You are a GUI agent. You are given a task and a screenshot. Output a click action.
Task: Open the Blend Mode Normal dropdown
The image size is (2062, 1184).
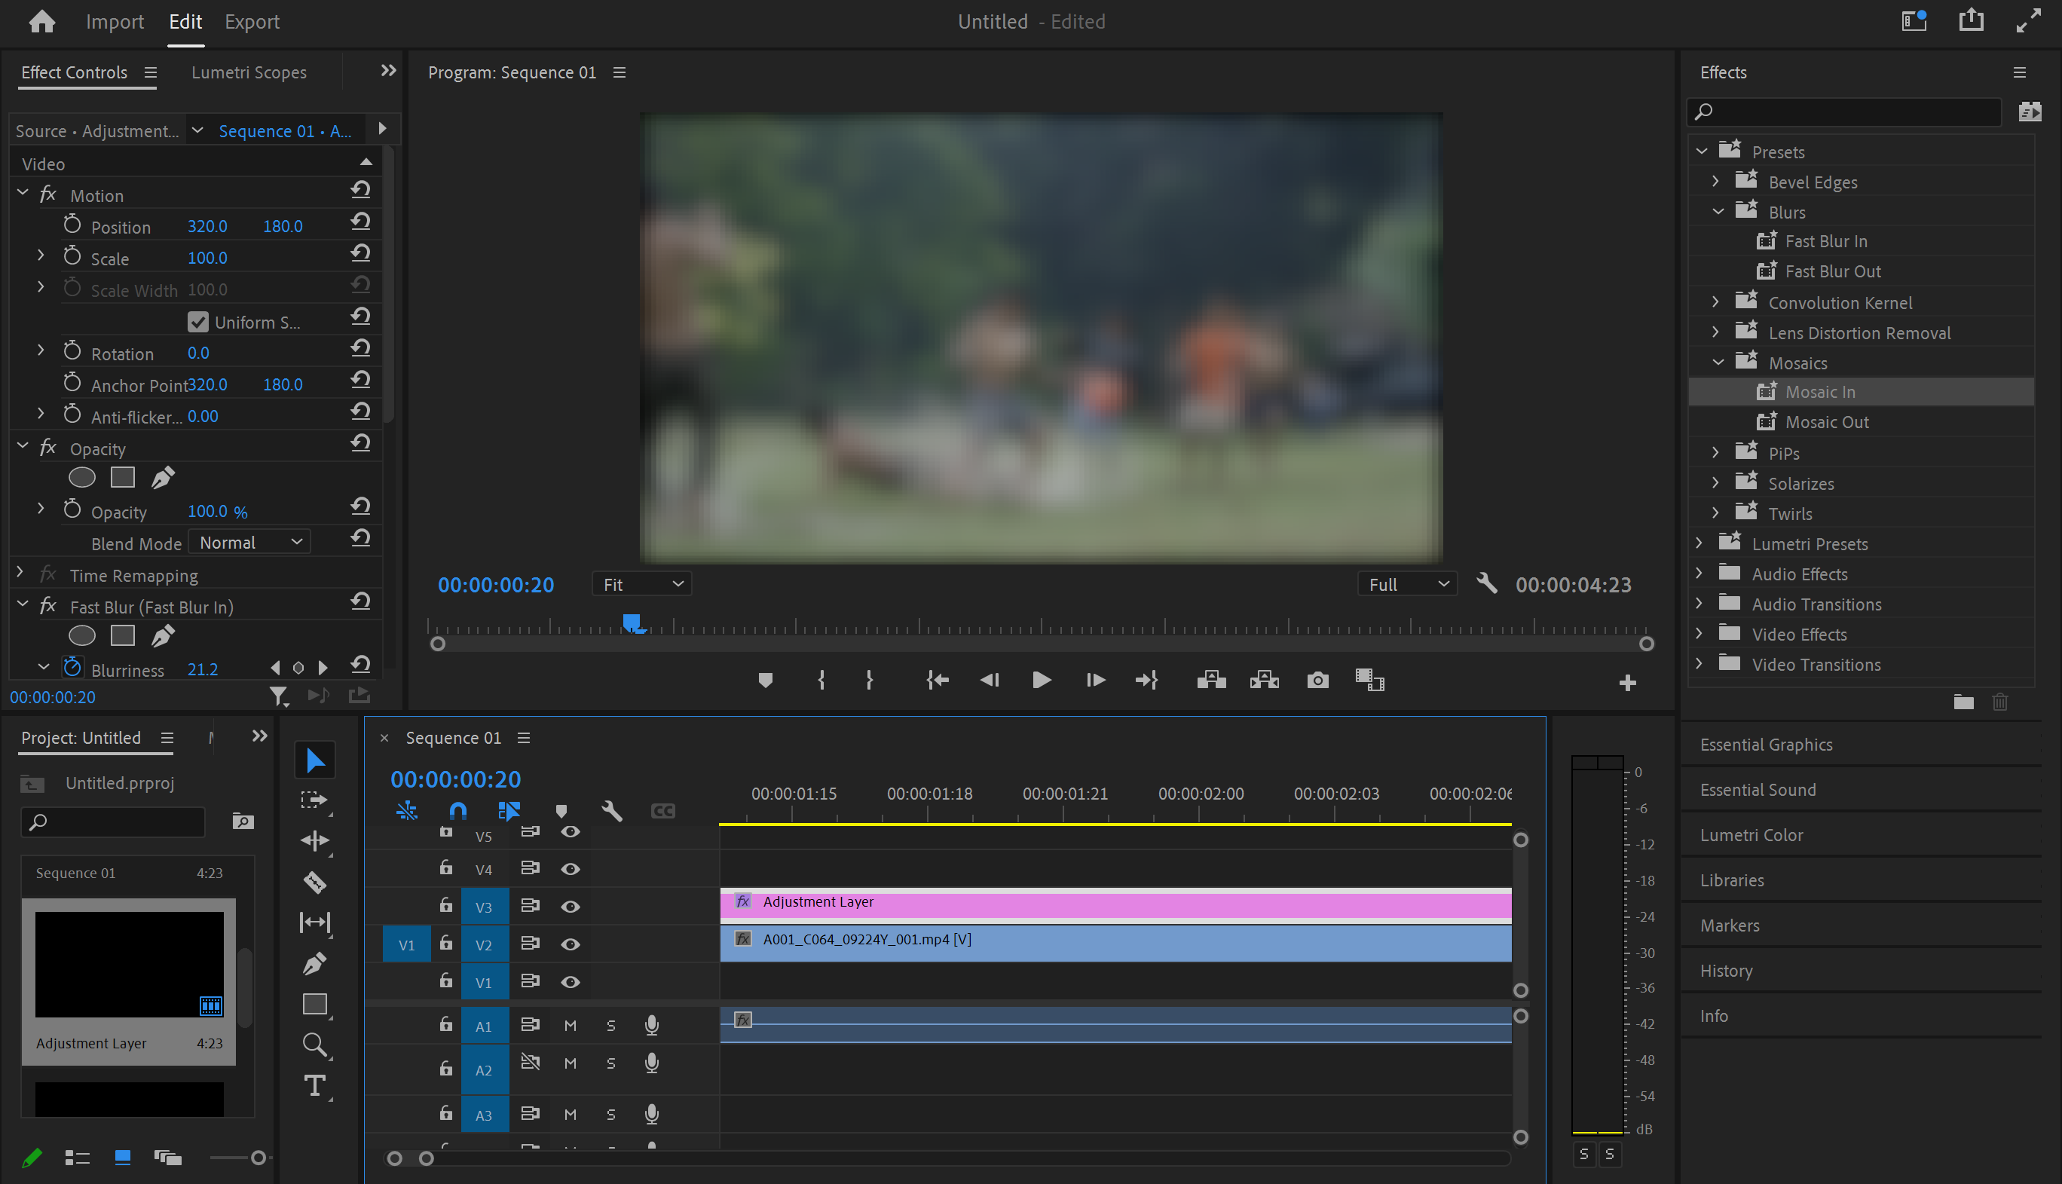point(249,543)
